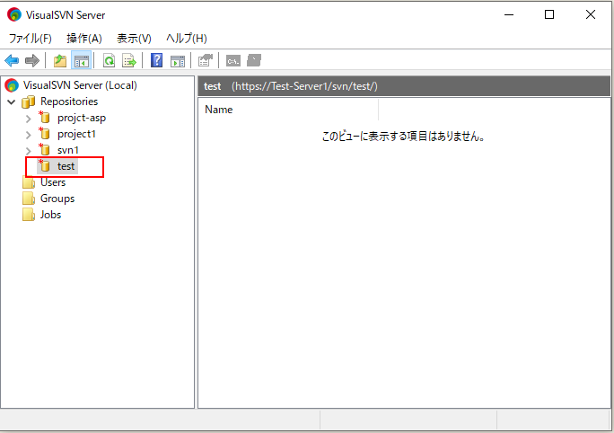The image size is (614, 433).
Task: Click the blue Help question mark icon
Action: 156,60
